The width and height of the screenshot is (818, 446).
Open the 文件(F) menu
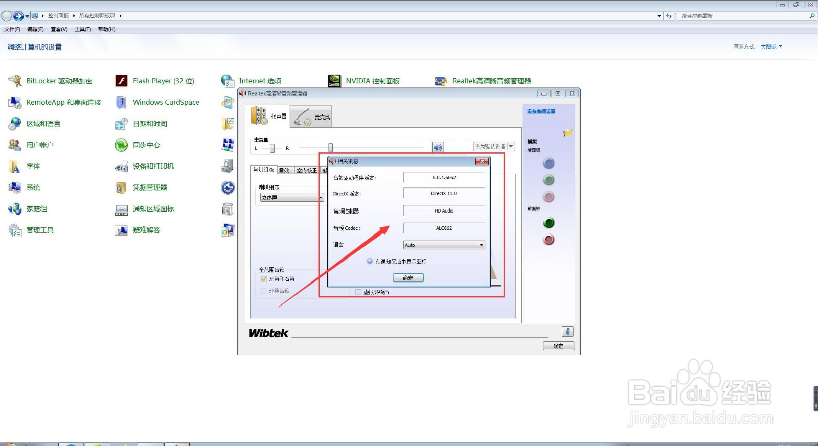tap(12, 29)
